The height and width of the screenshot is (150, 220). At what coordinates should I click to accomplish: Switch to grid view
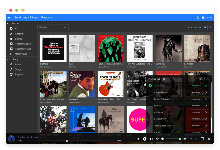pos(205,27)
